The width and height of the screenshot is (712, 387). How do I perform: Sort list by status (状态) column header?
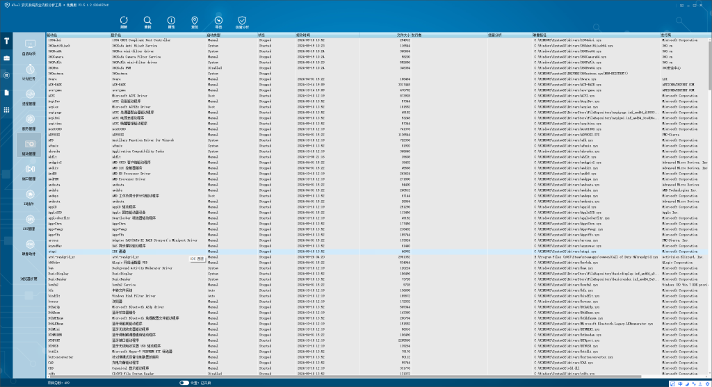pyautogui.click(x=261, y=34)
